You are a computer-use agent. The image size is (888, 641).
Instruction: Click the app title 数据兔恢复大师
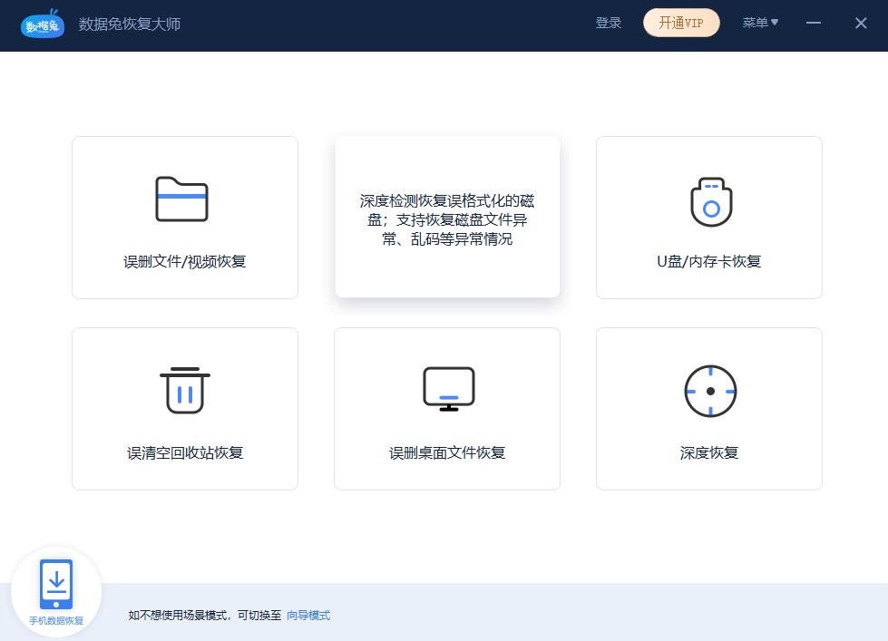tap(130, 24)
